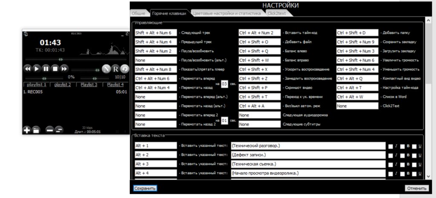Enable italic checkbox for Alt + 1 text

coord(390,146)
